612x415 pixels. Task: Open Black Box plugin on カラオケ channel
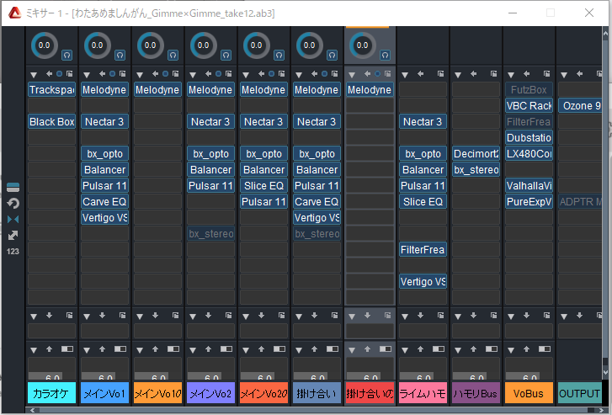click(x=51, y=122)
